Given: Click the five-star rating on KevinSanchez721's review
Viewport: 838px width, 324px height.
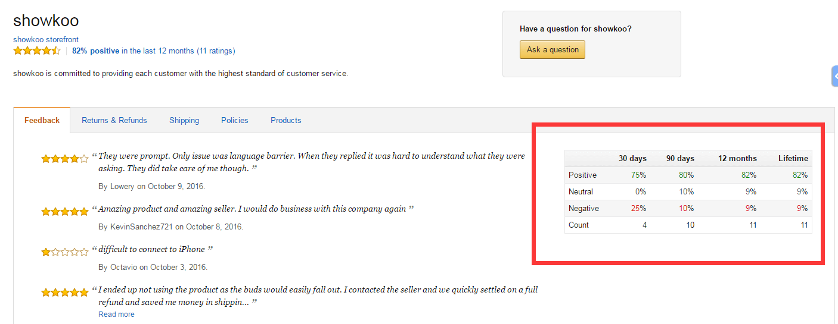Looking at the screenshot, I should (x=65, y=212).
